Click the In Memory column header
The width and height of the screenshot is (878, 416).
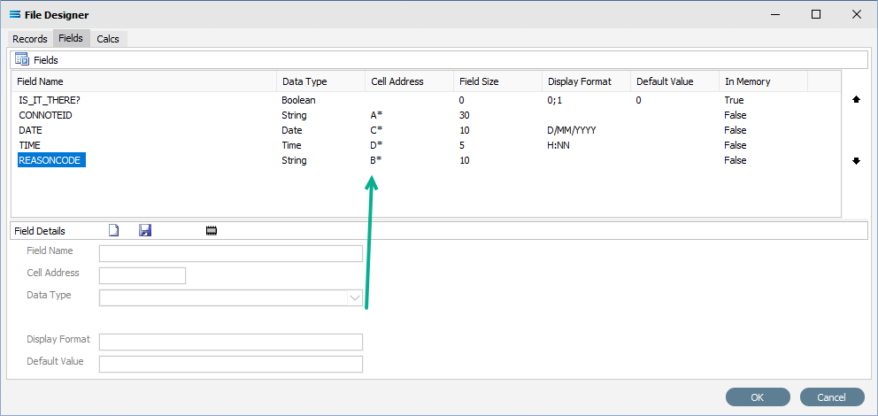coord(763,81)
